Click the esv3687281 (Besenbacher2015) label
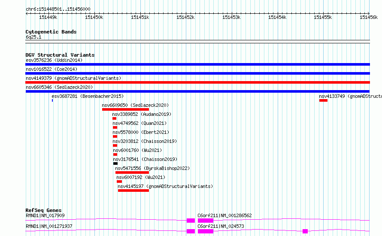 [x=88, y=96]
